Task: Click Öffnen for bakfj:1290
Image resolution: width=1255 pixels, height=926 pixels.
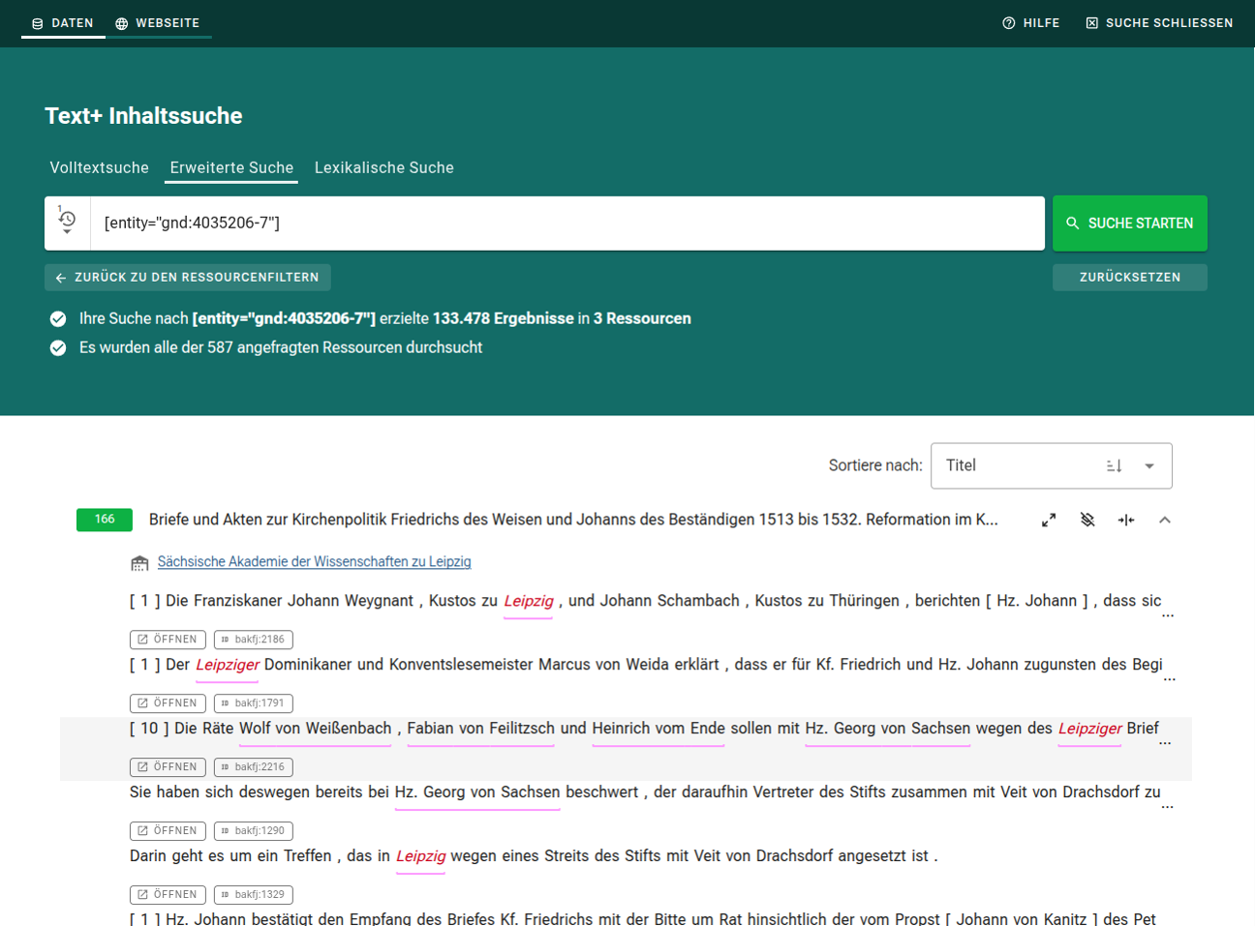Action: (168, 831)
